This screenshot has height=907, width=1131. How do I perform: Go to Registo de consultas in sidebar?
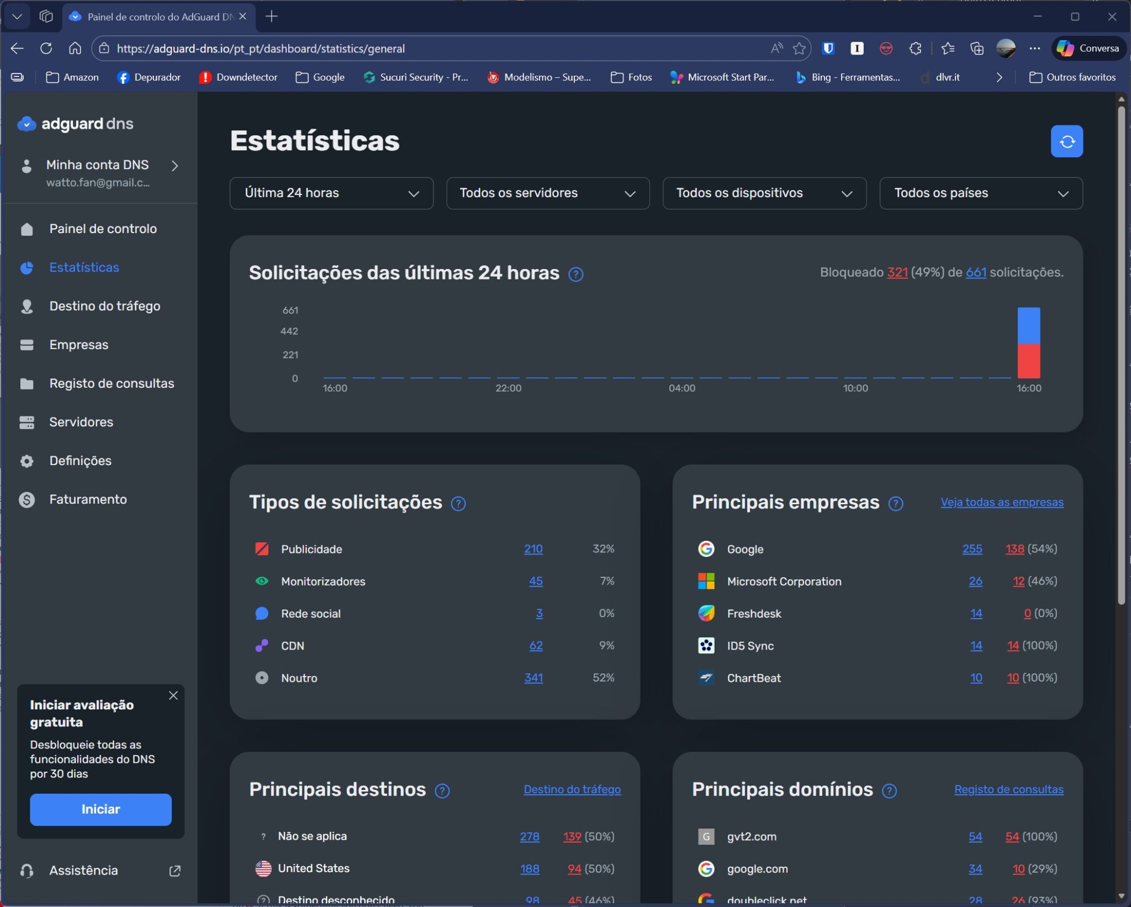coord(111,383)
